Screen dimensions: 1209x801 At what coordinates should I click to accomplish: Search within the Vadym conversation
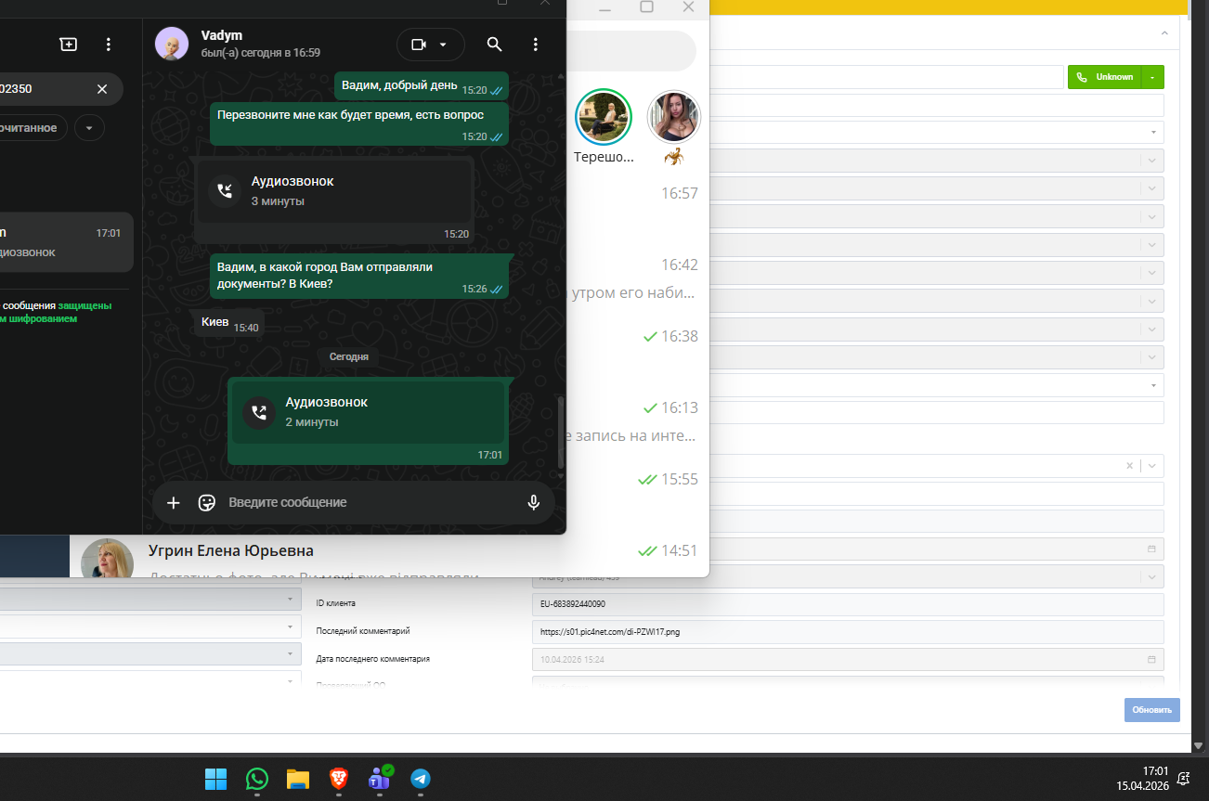pyautogui.click(x=495, y=45)
